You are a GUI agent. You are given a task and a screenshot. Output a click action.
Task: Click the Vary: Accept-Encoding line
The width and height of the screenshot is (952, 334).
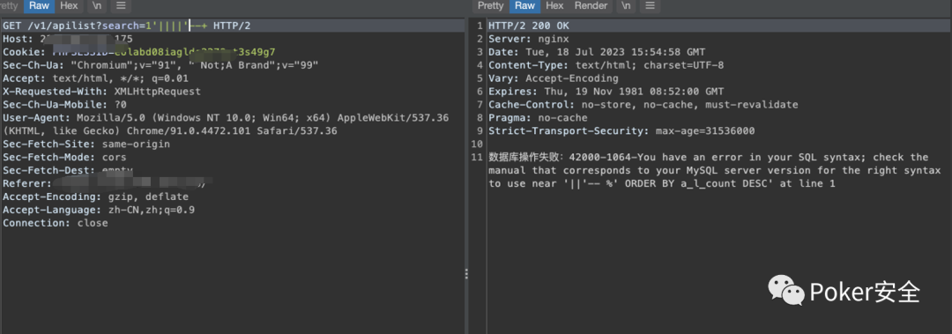[553, 78]
